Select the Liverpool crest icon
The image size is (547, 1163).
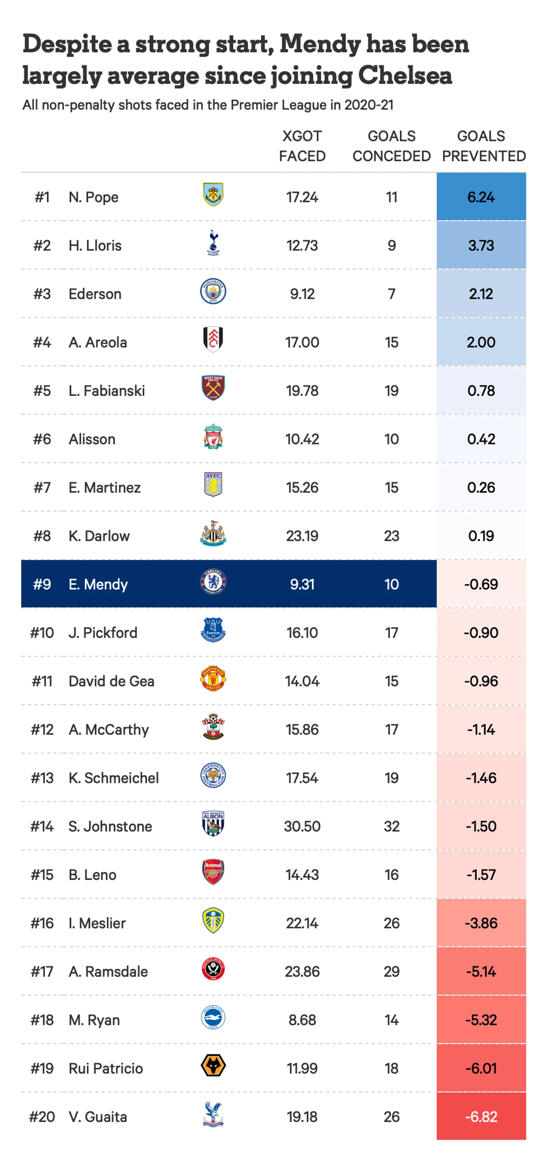pos(213,437)
